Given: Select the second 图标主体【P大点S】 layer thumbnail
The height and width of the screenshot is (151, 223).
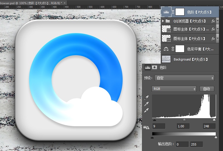Looking at the screenshot, I should [x=166, y=38].
